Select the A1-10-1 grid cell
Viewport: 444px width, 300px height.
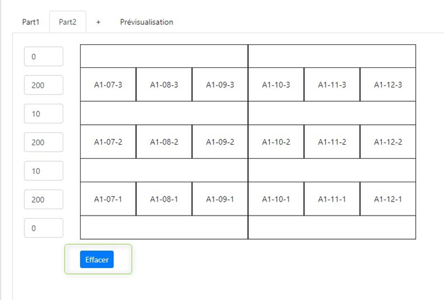click(276, 199)
